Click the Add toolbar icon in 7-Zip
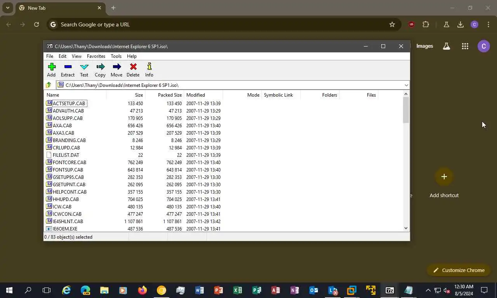The height and width of the screenshot is (298, 497). click(51, 70)
